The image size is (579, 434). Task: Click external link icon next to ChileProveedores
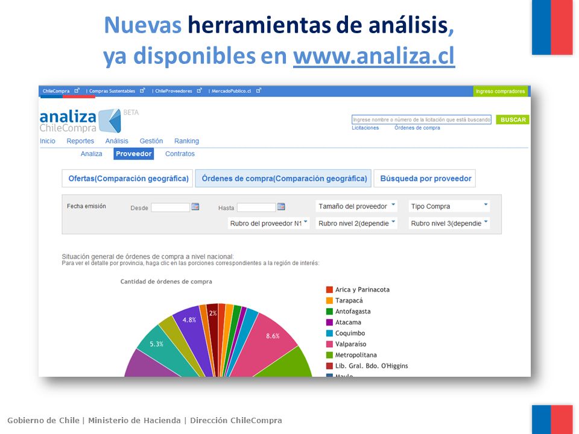[x=200, y=90]
